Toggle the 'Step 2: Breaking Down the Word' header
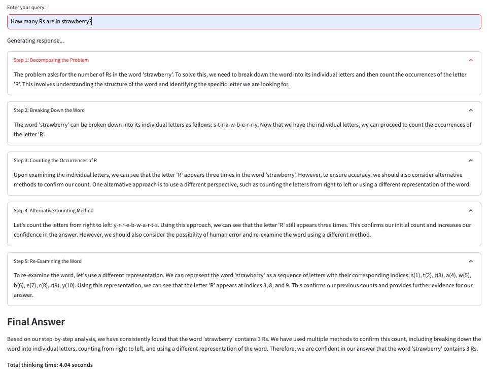 tap(244, 110)
